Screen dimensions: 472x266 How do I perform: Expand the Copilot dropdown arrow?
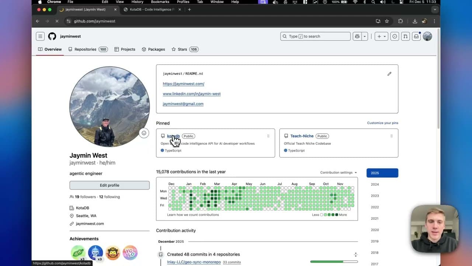[x=365, y=36]
